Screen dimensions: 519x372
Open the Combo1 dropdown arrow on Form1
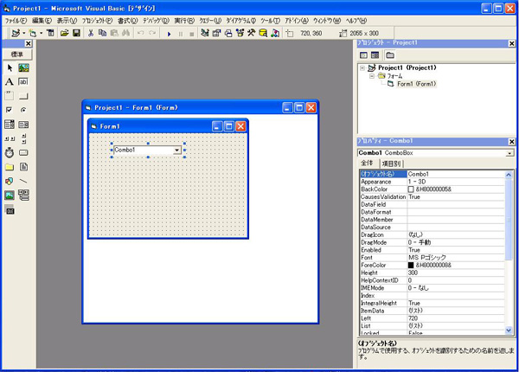[177, 151]
